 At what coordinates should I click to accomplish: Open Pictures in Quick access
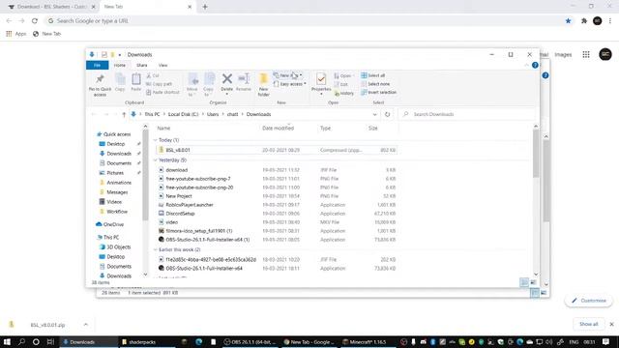[x=115, y=173]
